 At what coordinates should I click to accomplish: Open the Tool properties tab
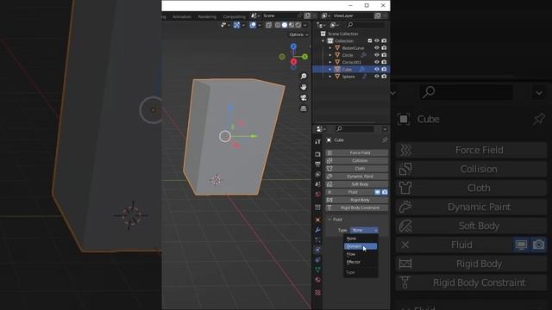[317, 141]
